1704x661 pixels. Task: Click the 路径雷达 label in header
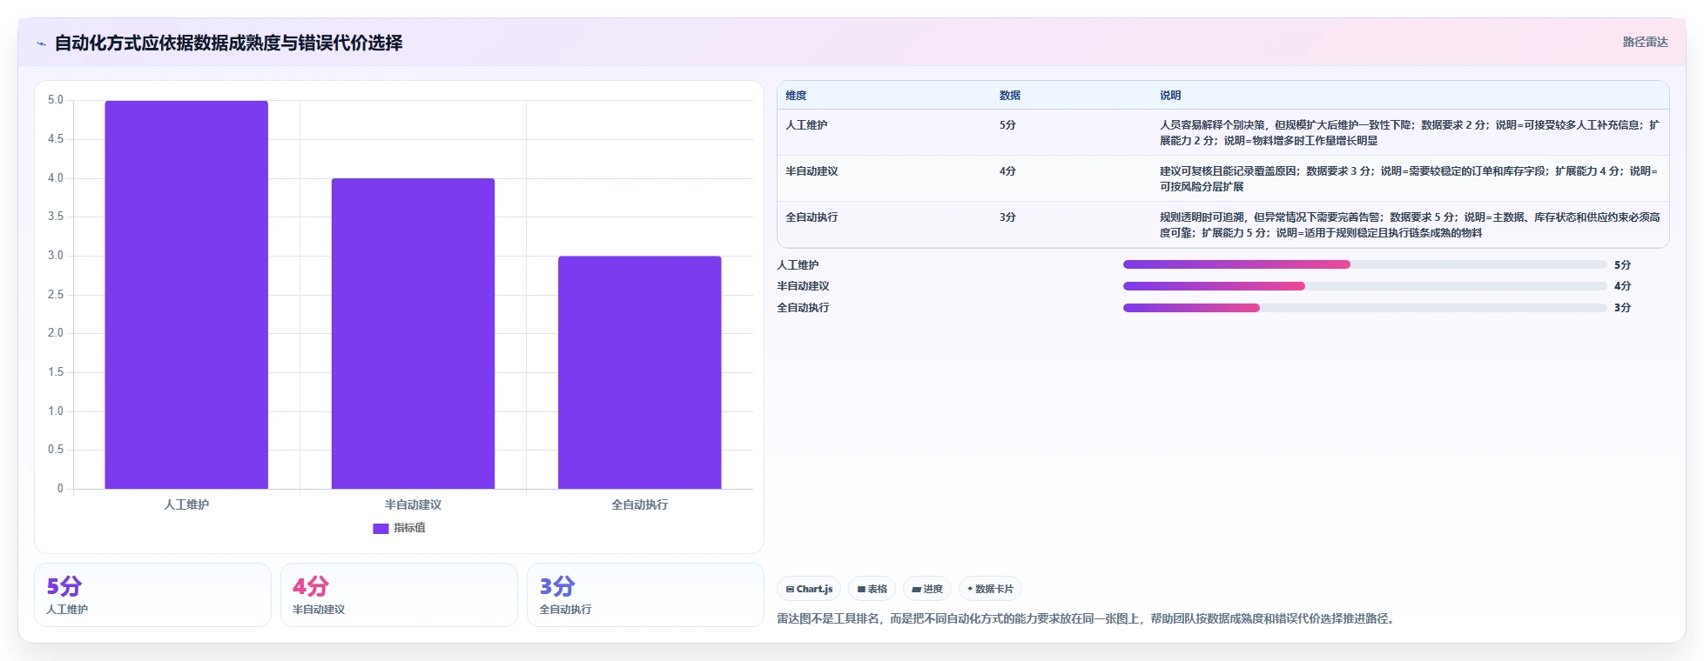tap(1645, 42)
